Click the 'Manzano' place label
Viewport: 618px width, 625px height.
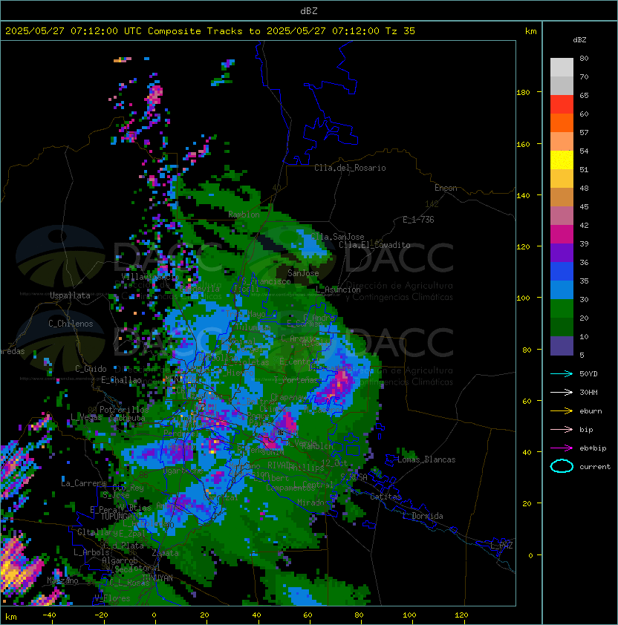[62, 580]
